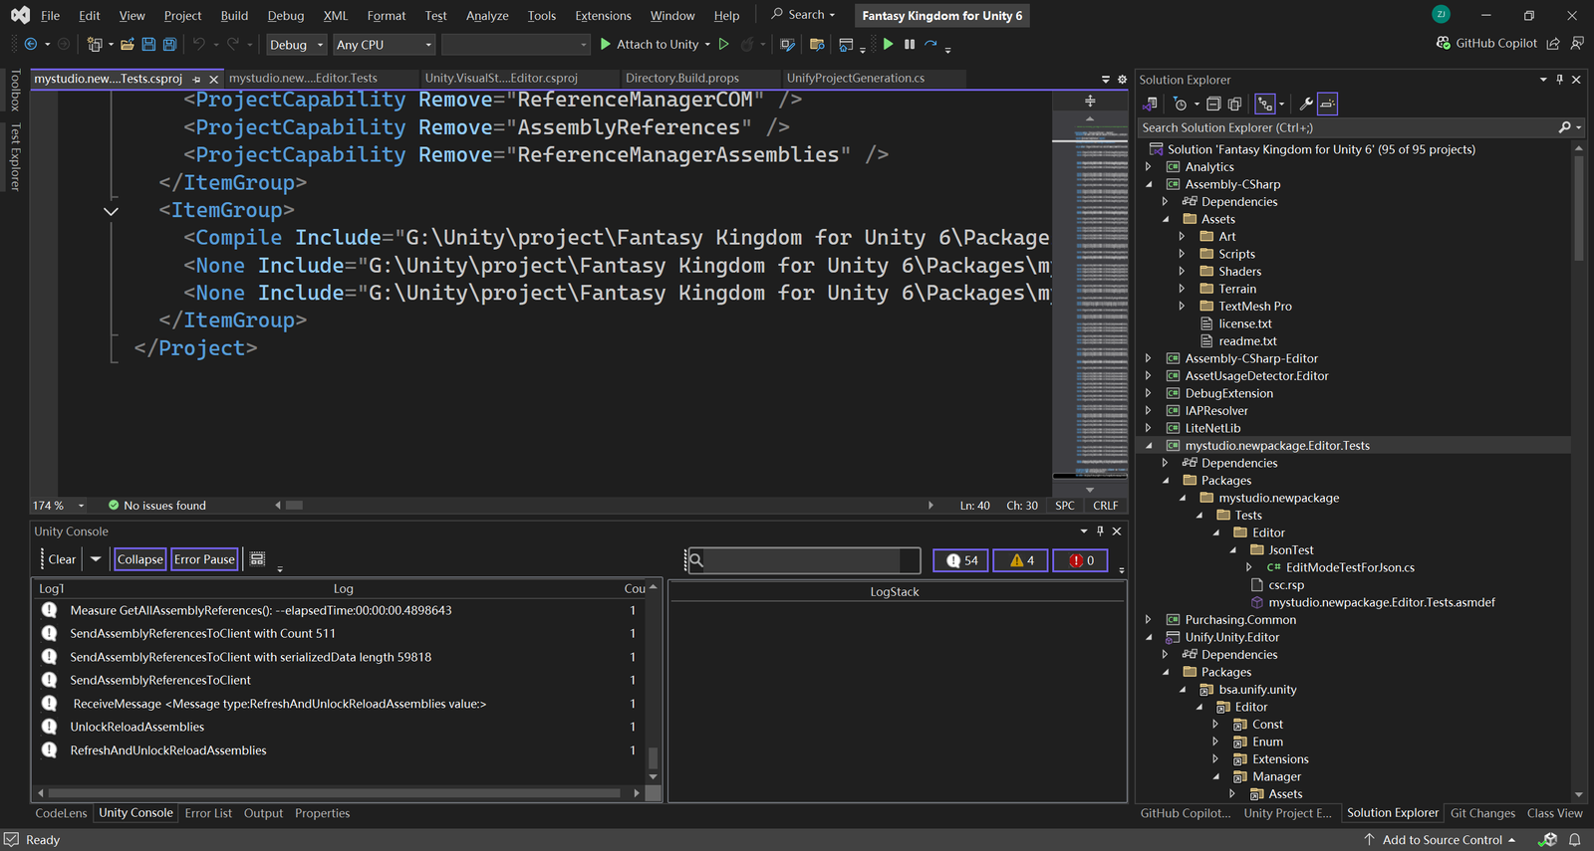1594x851 pixels.
Task: Toggle the warnings filter showing 4
Action: [x=1021, y=560]
